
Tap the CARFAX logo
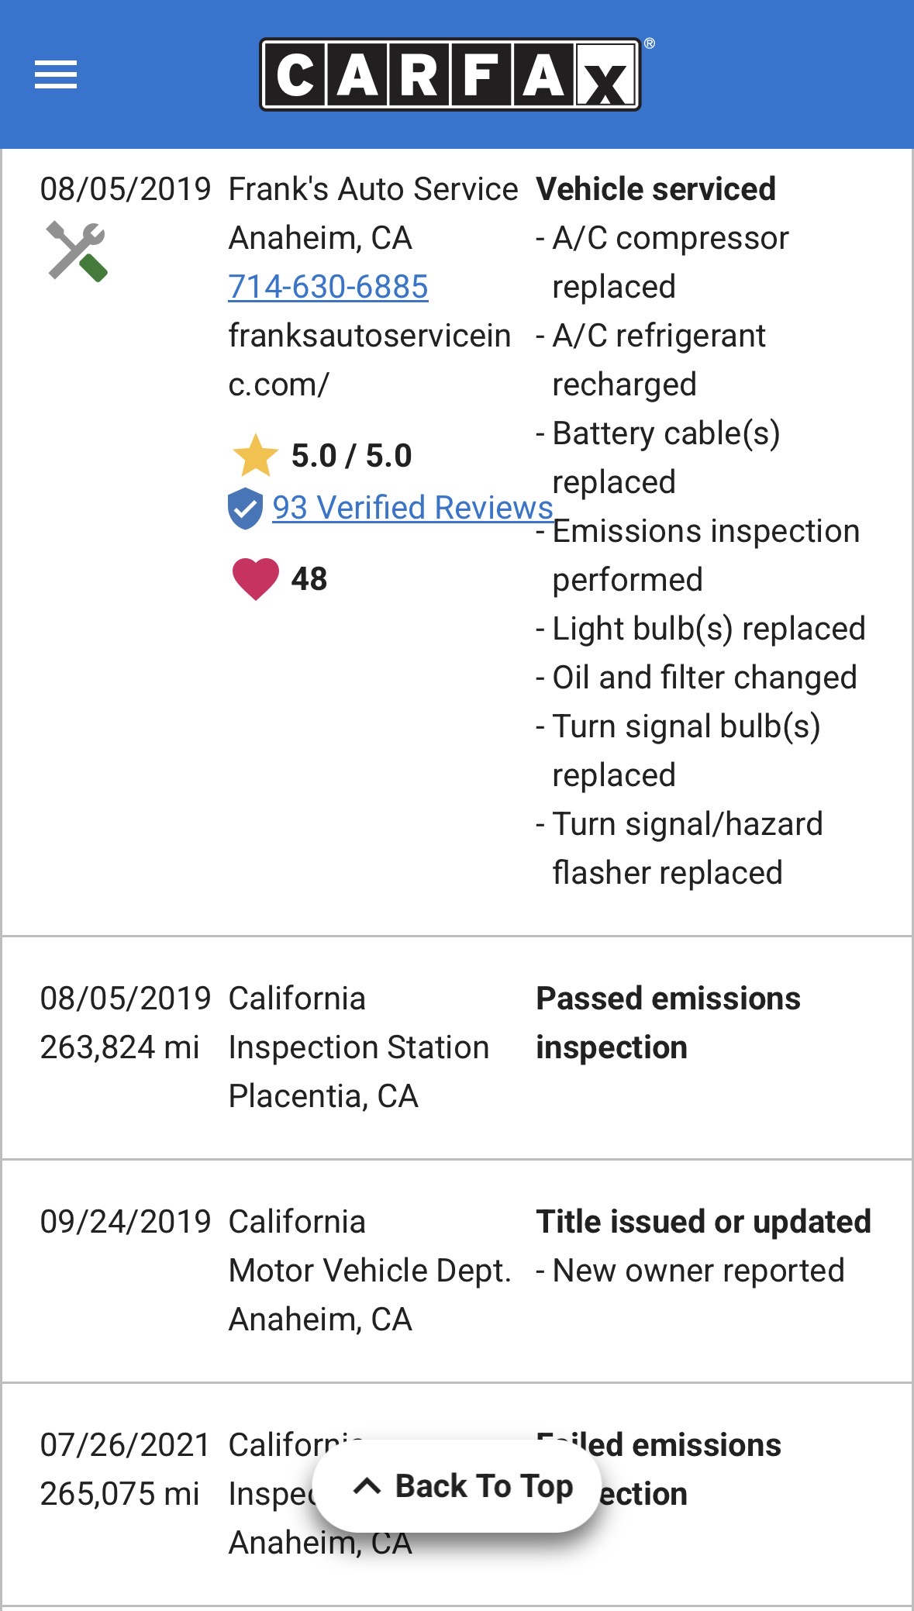[450, 75]
